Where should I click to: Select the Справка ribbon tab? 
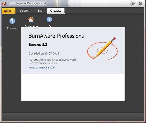point(56,11)
